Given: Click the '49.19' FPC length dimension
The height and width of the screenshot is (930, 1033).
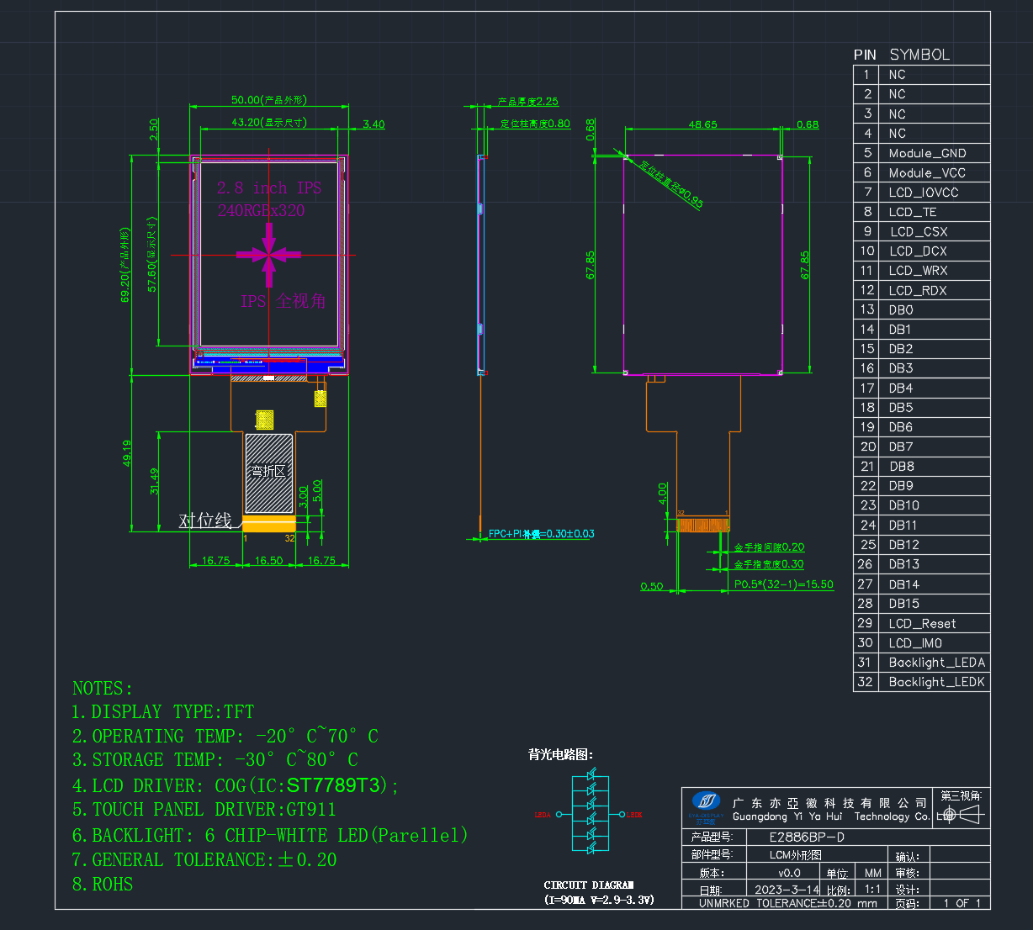Looking at the screenshot, I should (127, 453).
